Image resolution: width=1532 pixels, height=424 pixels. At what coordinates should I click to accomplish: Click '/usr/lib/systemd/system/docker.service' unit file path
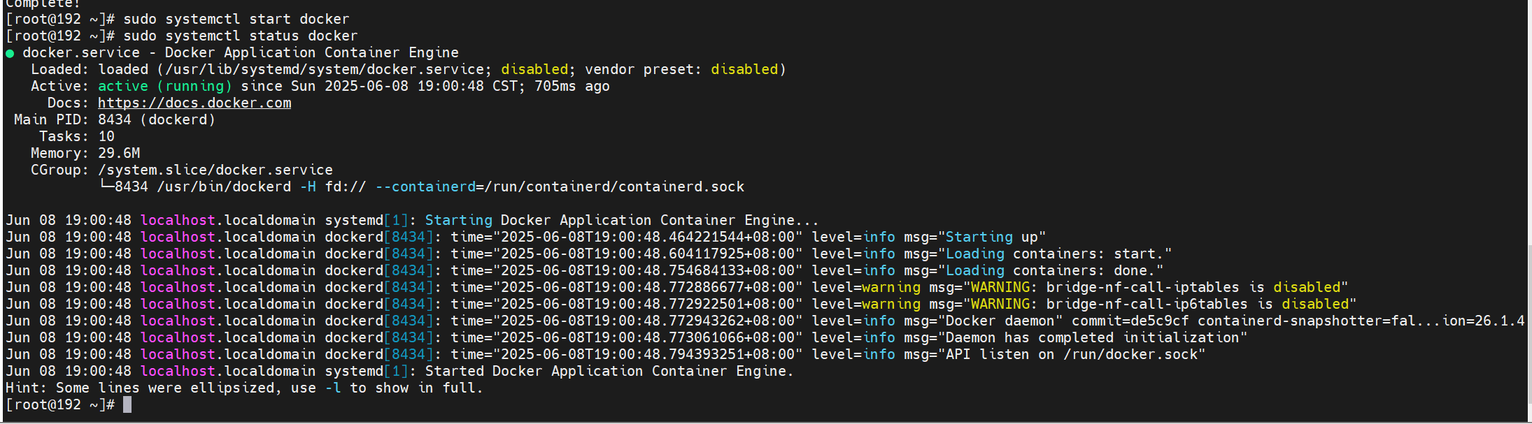[x=325, y=69]
